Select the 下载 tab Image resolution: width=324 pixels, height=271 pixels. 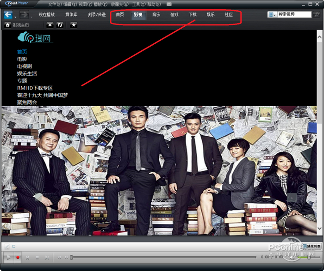(x=193, y=15)
